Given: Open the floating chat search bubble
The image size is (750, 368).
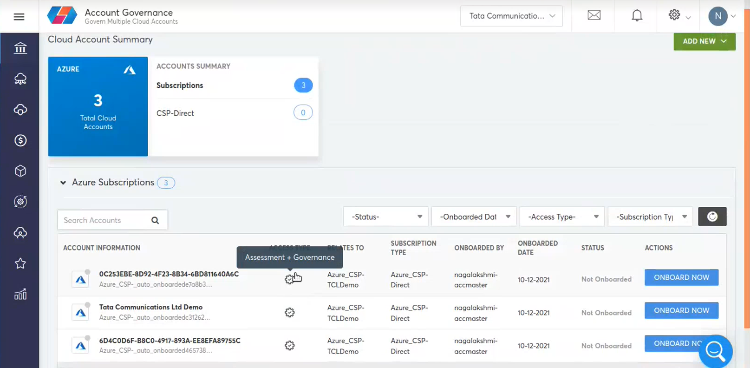Looking at the screenshot, I should [x=716, y=351].
